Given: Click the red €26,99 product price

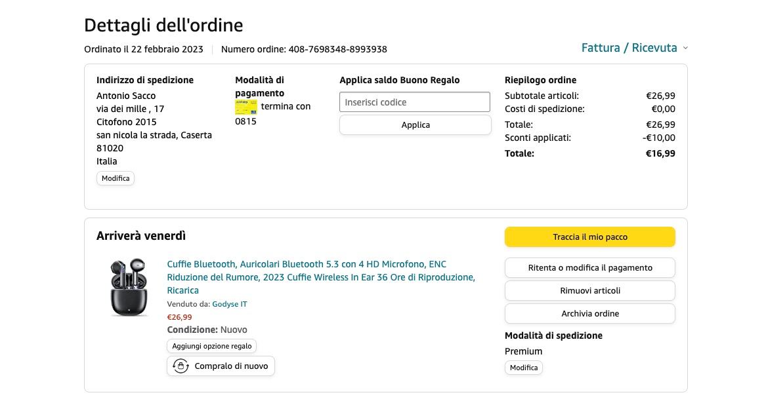Looking at the screenshot, I should (179, 317).
